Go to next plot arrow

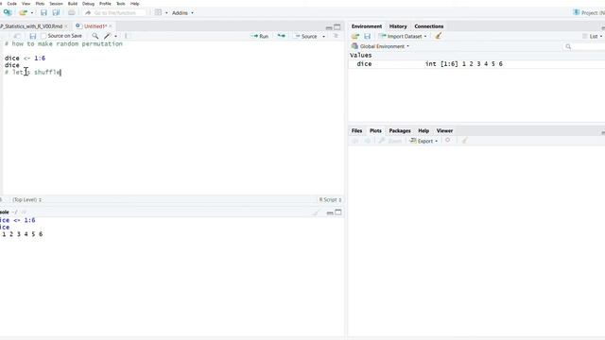(368, 141)
